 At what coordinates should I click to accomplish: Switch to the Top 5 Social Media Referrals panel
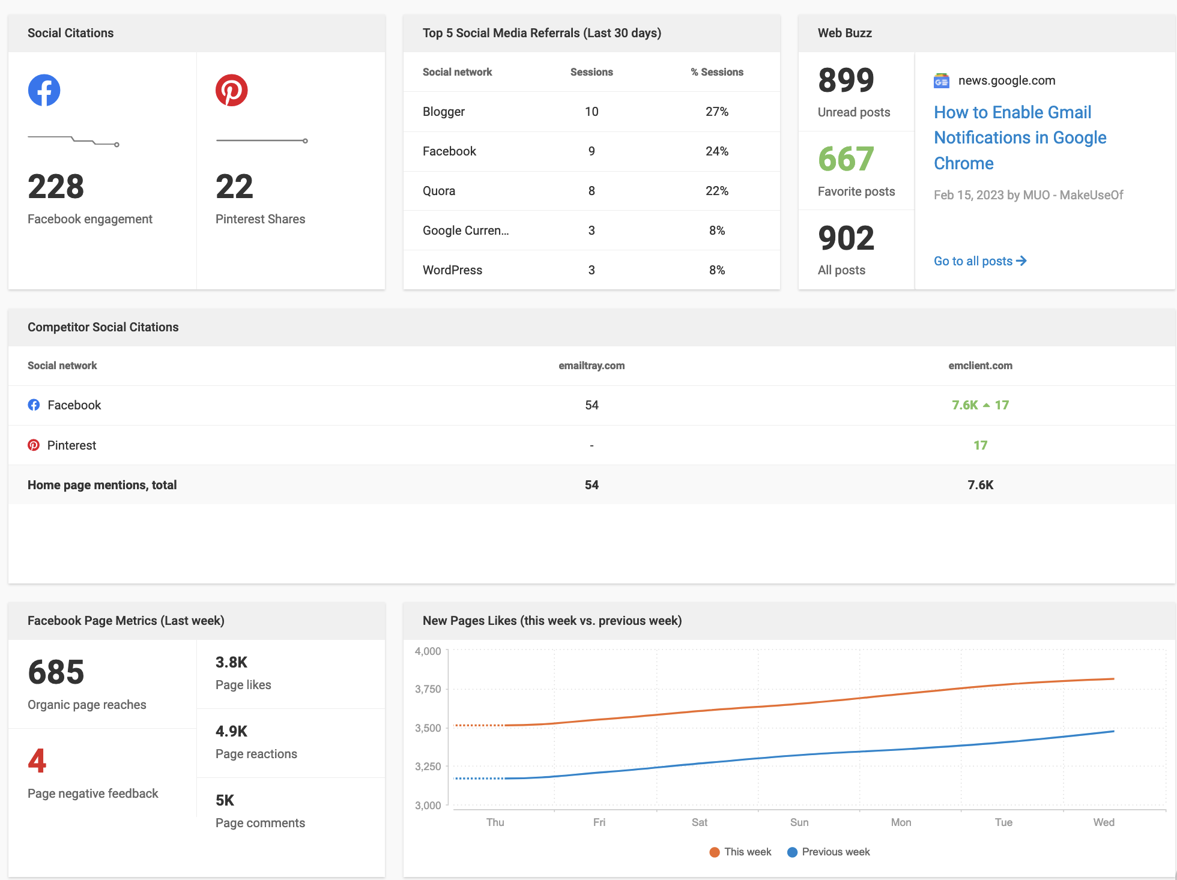542,33
